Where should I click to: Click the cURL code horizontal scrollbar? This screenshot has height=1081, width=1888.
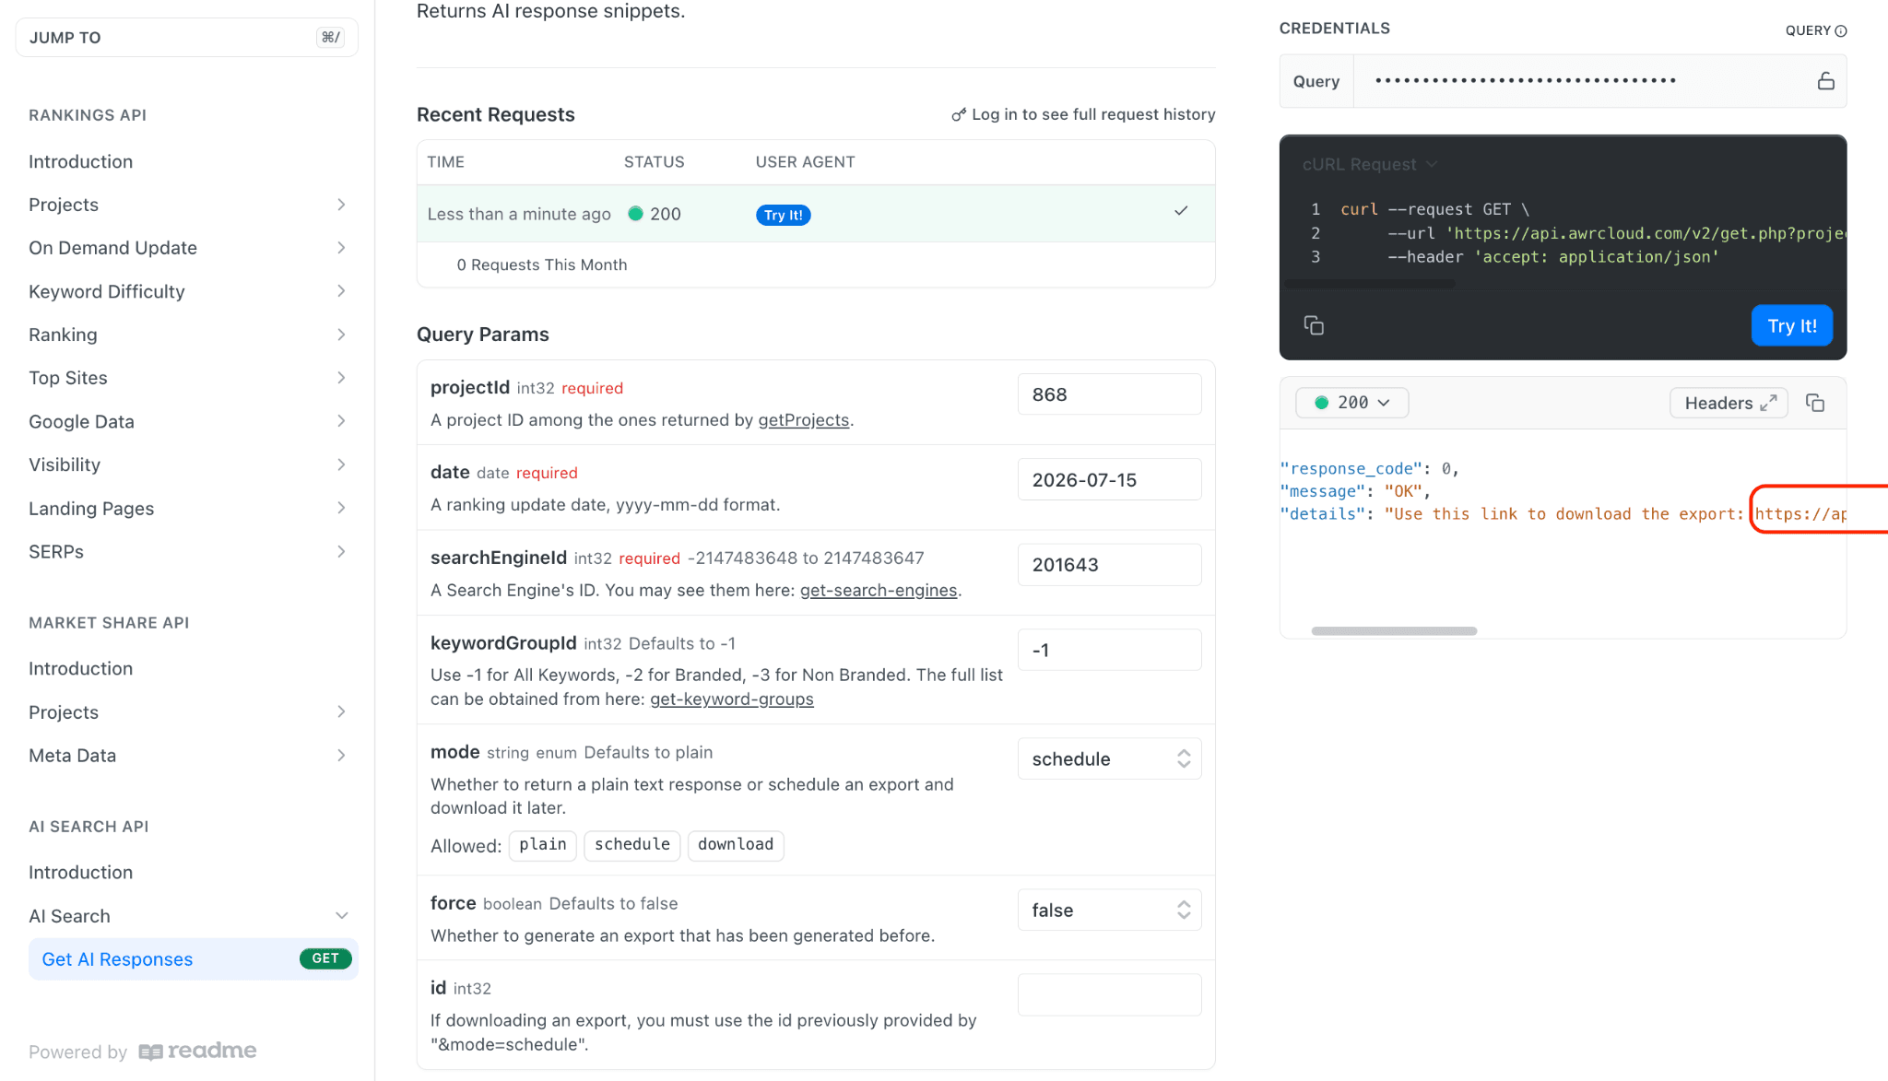(1369, 285)
